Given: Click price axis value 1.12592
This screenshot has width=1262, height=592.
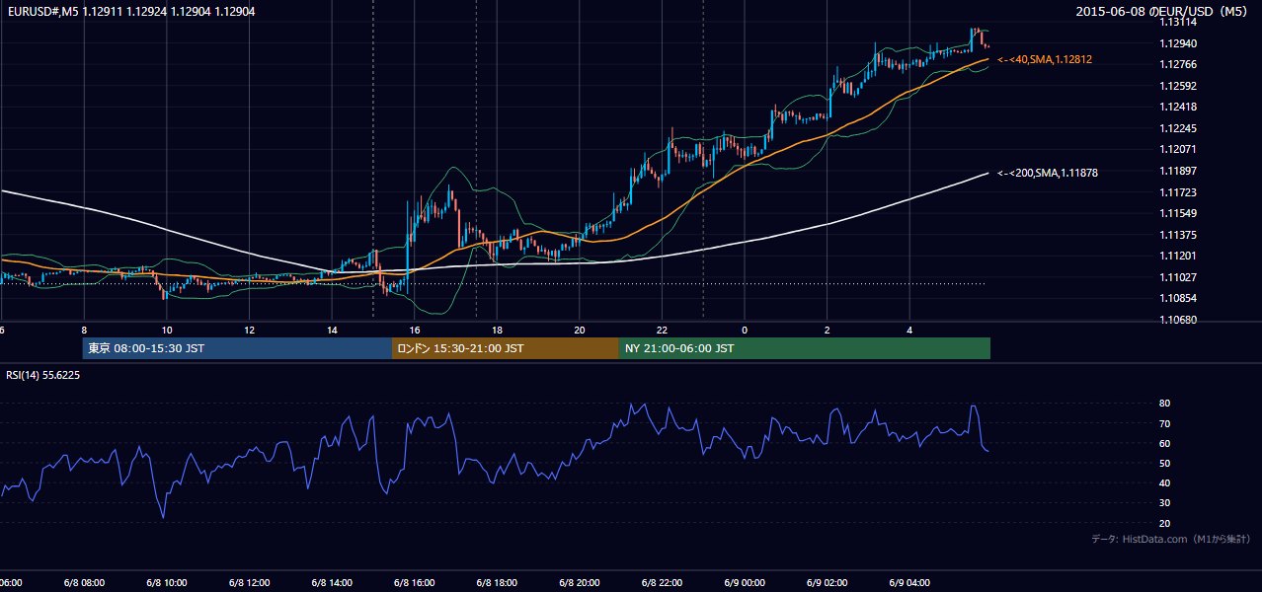Looking at the screenshot, I should 1178,86.
